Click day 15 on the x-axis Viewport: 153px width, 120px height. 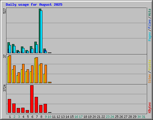click(72, 117)
